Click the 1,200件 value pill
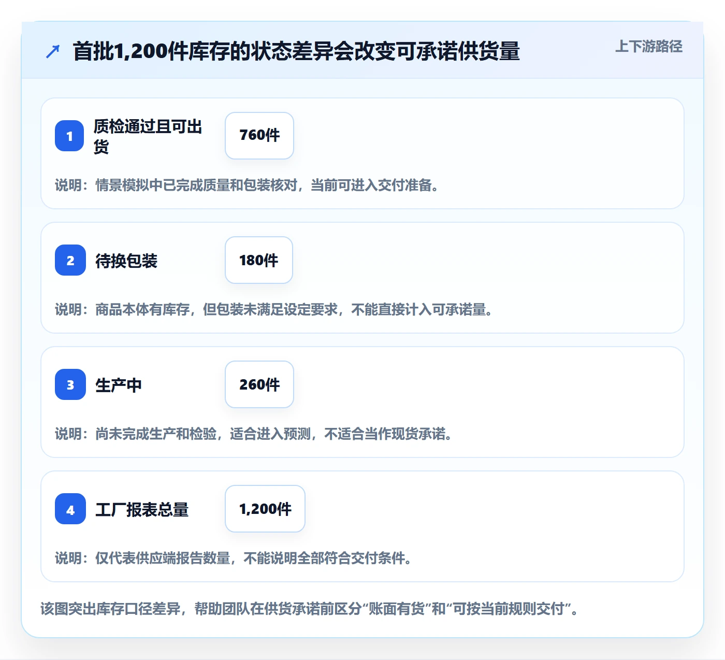Image resolution: width=725 pixels, height=660 pixels. [x=265, y=509]
